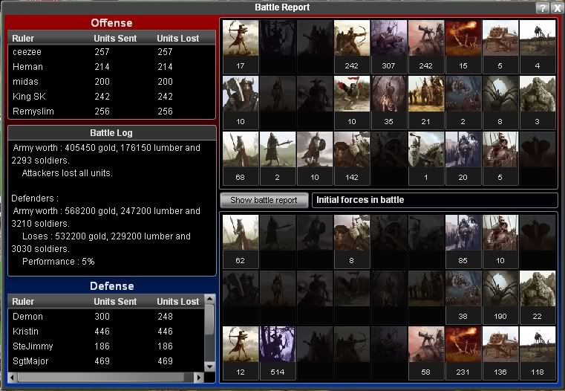Viewport: 565px width, 391px height.
Task: Select the defense swordsman unit showing 62
Action: tap(241, 242)
